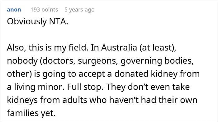Click the word kidneys starting the line
The height and width of the screenshot is (122, 218).
22,100
